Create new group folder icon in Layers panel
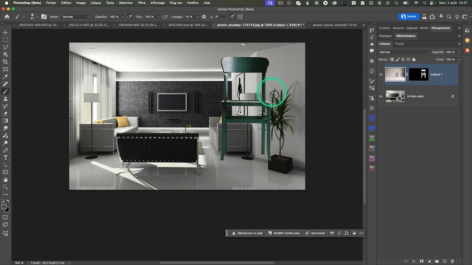Image resolution: width=472 pixels, height=265 pixels. (437, 261)
